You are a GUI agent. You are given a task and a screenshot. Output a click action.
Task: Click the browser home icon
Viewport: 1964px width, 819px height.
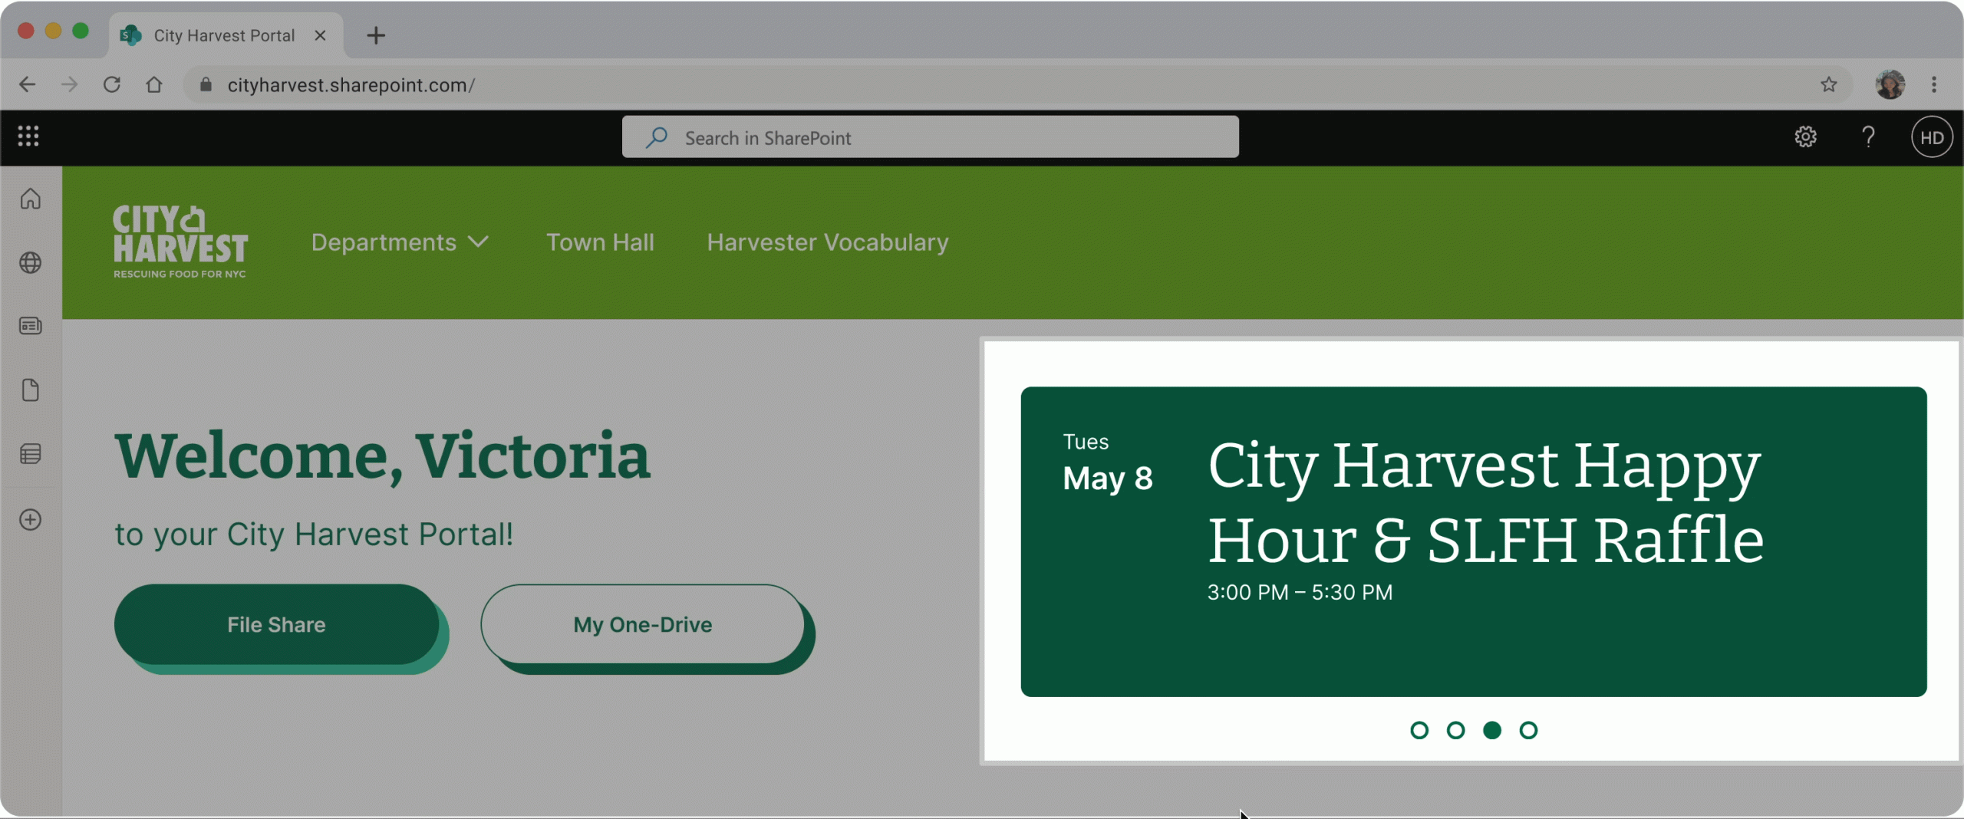(154, 84)
